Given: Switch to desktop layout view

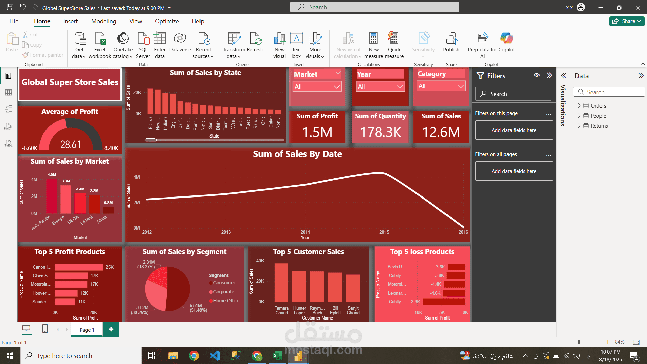Looking at the screenshot, I should 26,329.
